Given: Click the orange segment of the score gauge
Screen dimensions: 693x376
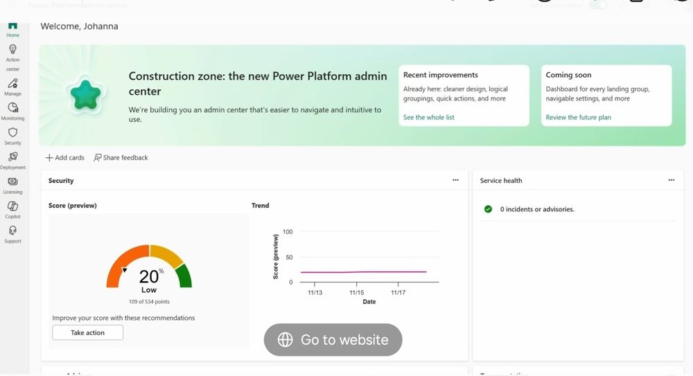Looking at the screenshot, I should (123, 260).
